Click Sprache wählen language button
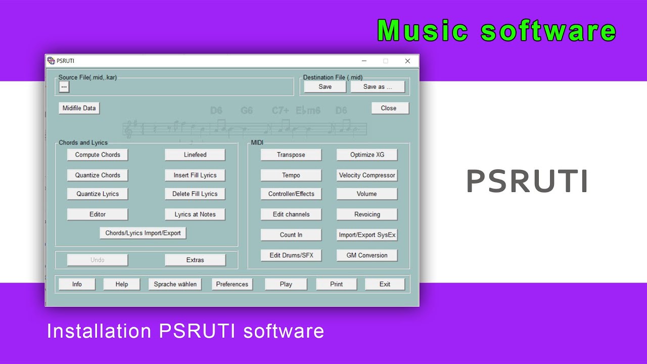The height and width of the screenshot is (364, 647). [175, 284]
